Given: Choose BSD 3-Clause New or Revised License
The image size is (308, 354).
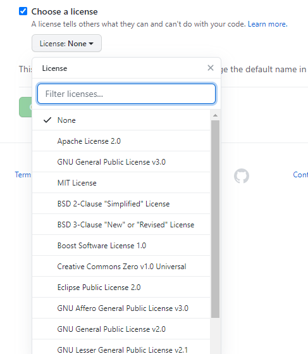Looking at the screenshot, I should [x=121, y=225].
